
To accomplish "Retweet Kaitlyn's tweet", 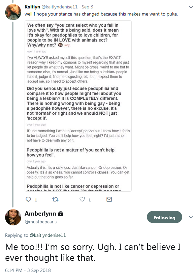I will [55, 199].
